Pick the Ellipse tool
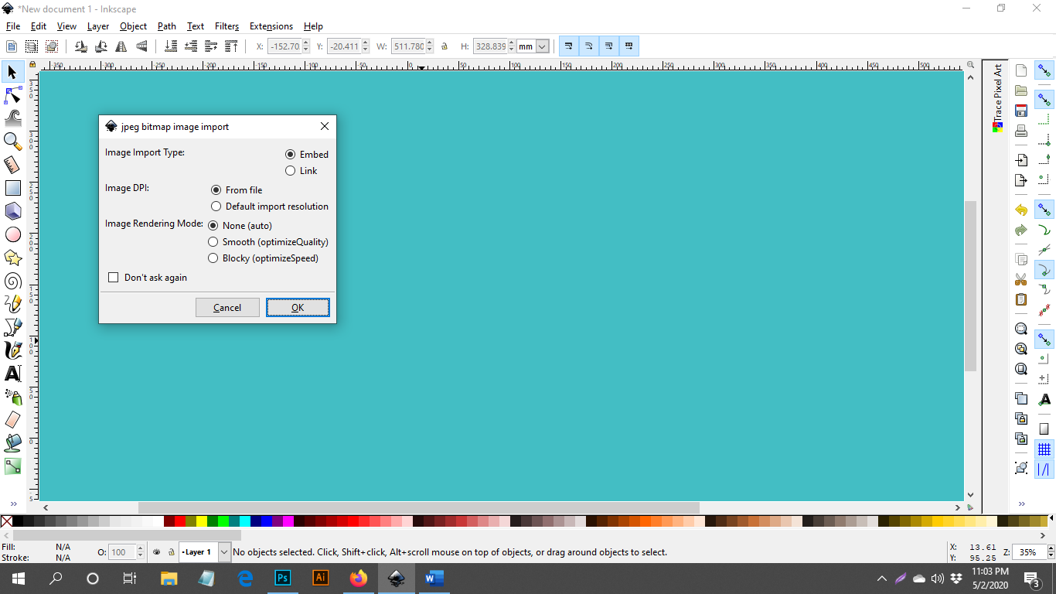Screen dimensions: 1056x594 pyautogui.click(x=13, y=234)
